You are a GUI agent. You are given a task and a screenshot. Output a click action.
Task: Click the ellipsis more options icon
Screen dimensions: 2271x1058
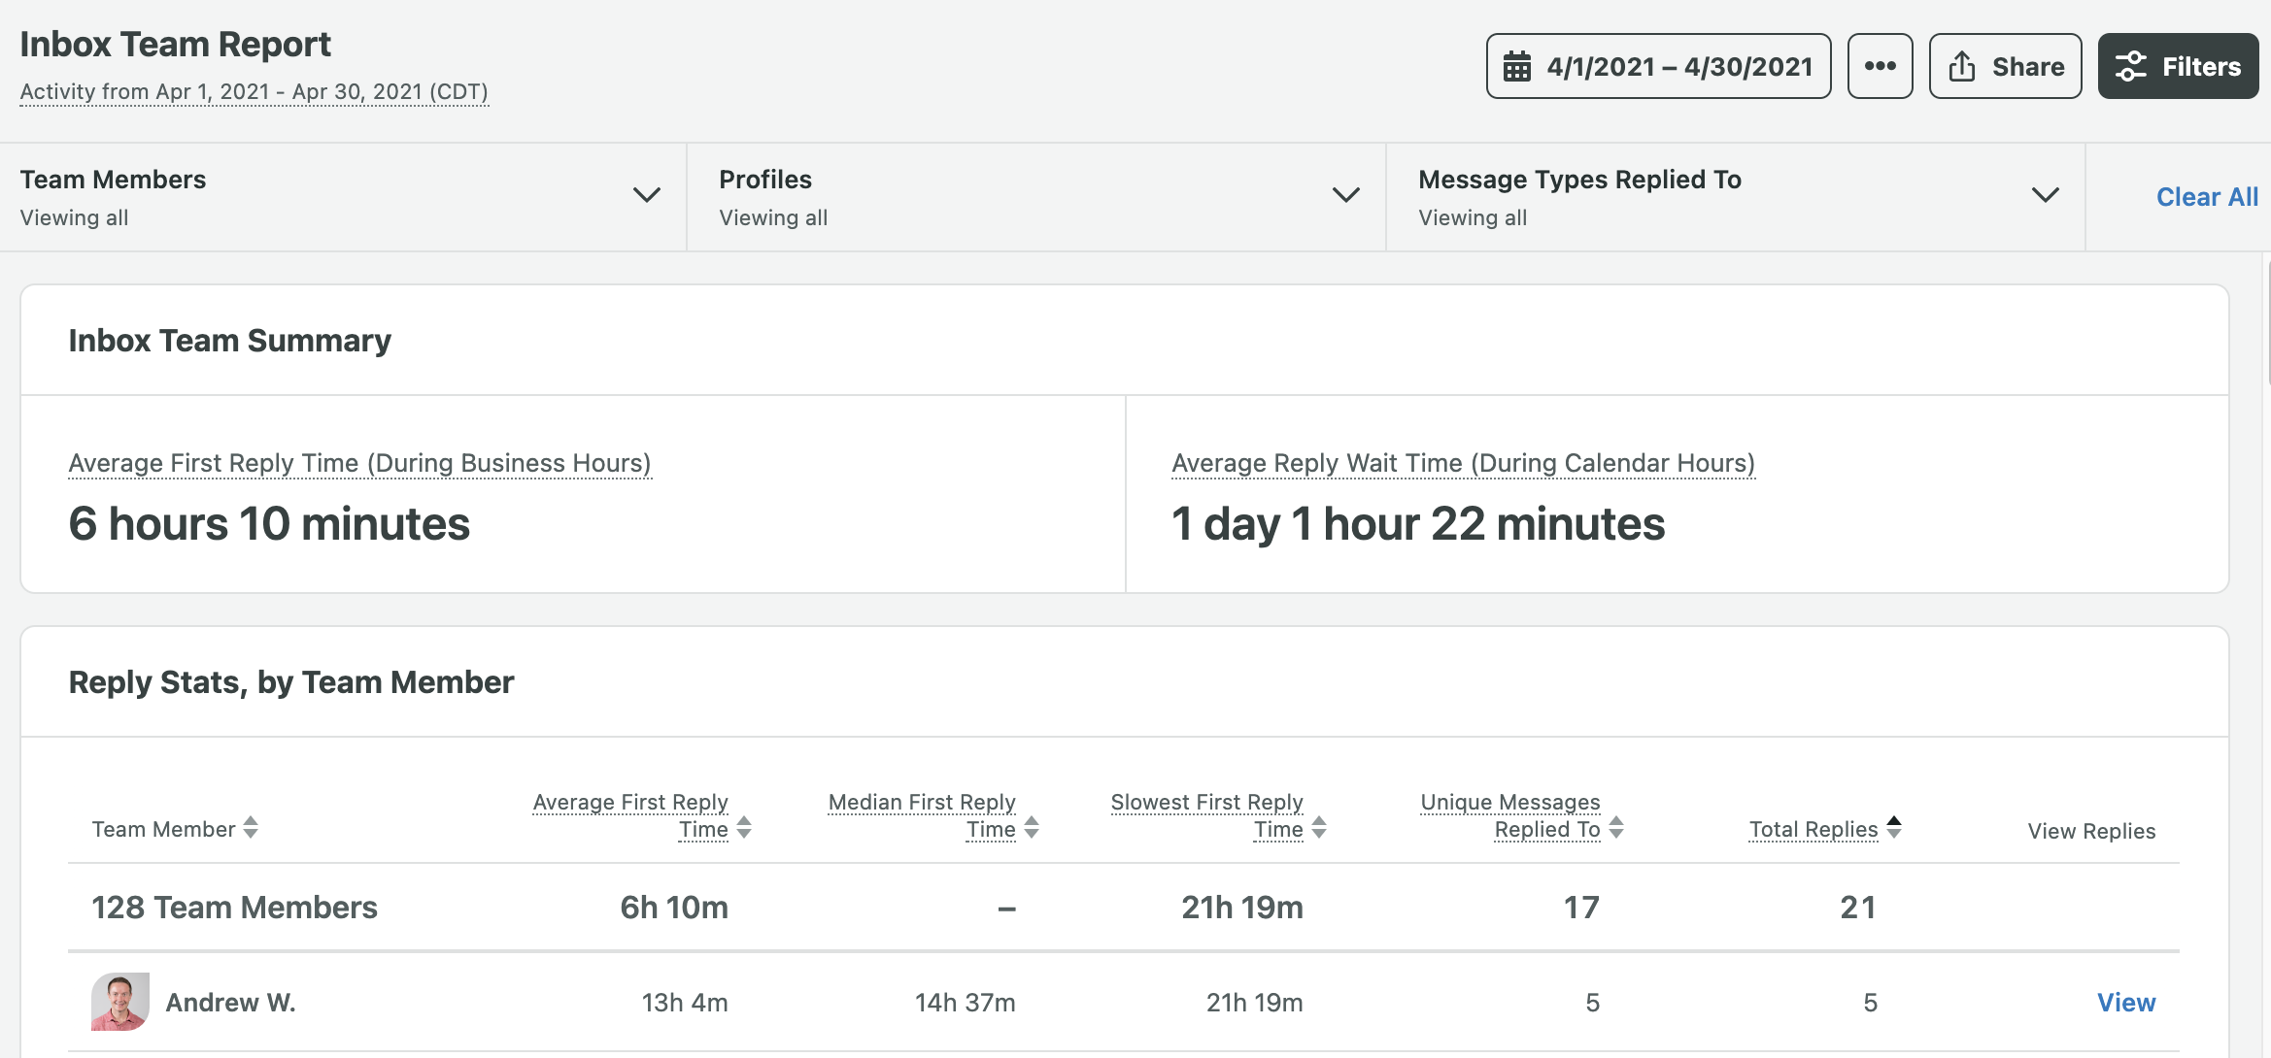tap(1881, 67)
